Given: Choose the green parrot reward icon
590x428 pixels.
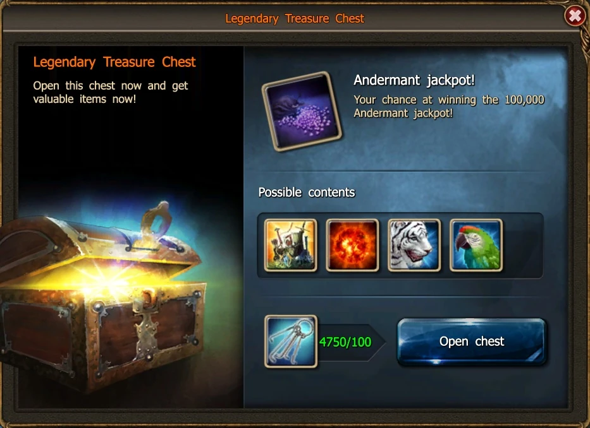Looking at the screenshot, I should point(476,245).
